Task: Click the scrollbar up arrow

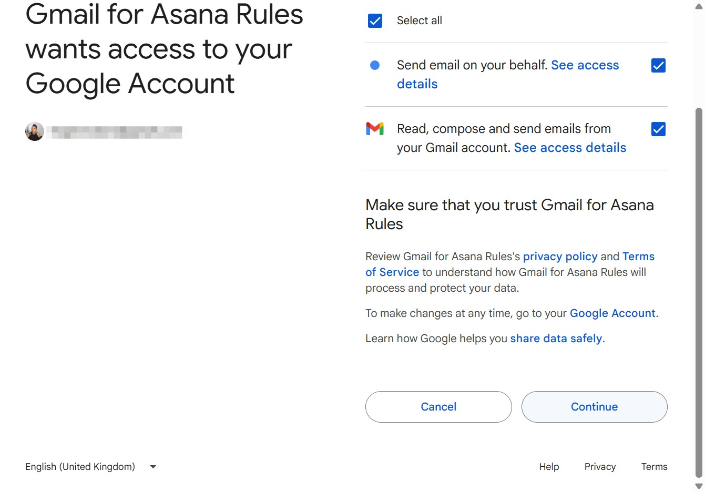Action: pos(699,5)
